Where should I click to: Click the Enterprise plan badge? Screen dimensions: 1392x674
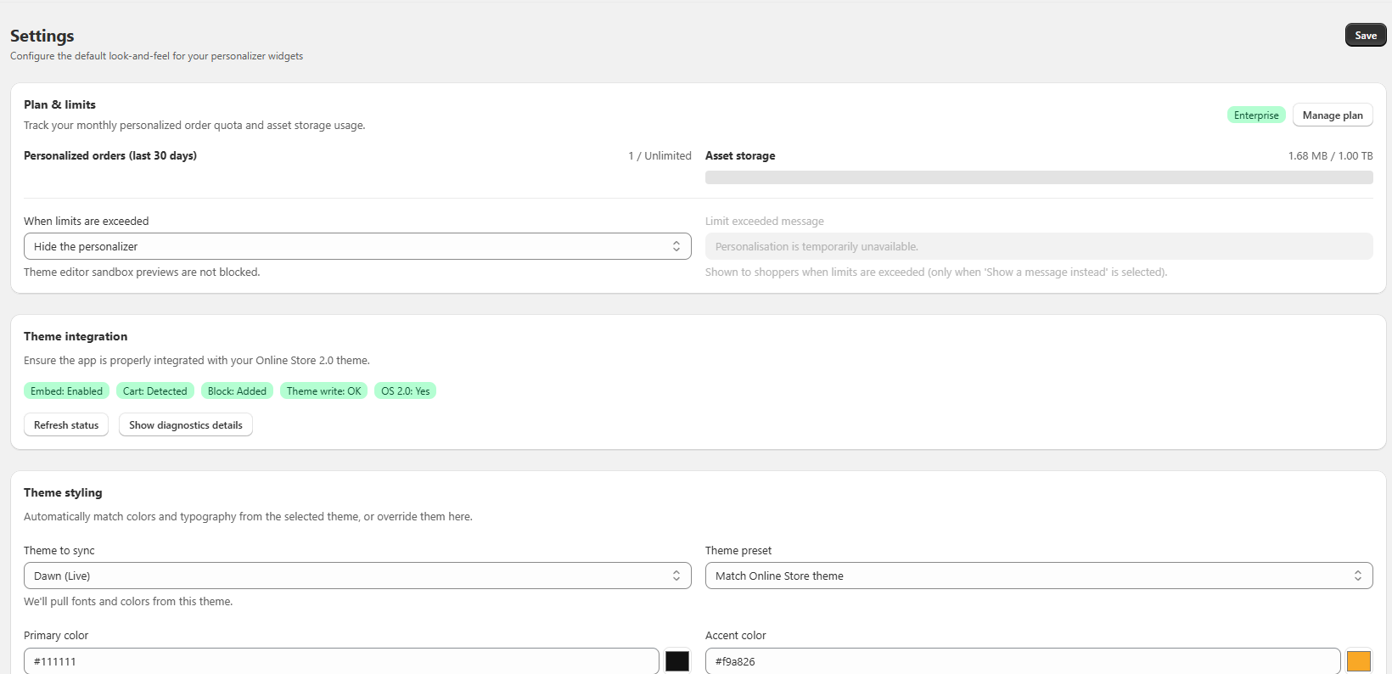pyautogui.click(x=1255, y=115)
